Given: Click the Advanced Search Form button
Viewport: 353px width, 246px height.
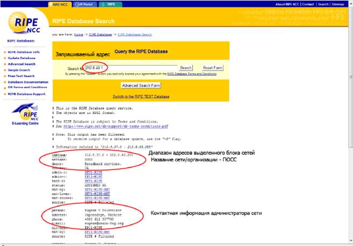Looking at the screenshot, I should (141, 86).
